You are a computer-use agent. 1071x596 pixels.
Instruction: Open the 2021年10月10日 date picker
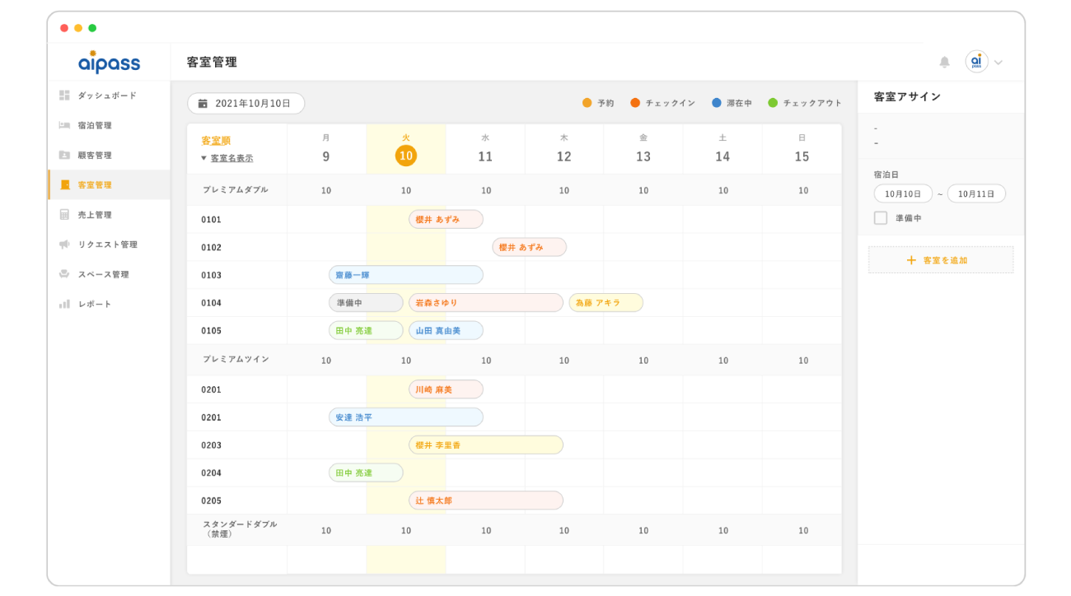[246, 104]
